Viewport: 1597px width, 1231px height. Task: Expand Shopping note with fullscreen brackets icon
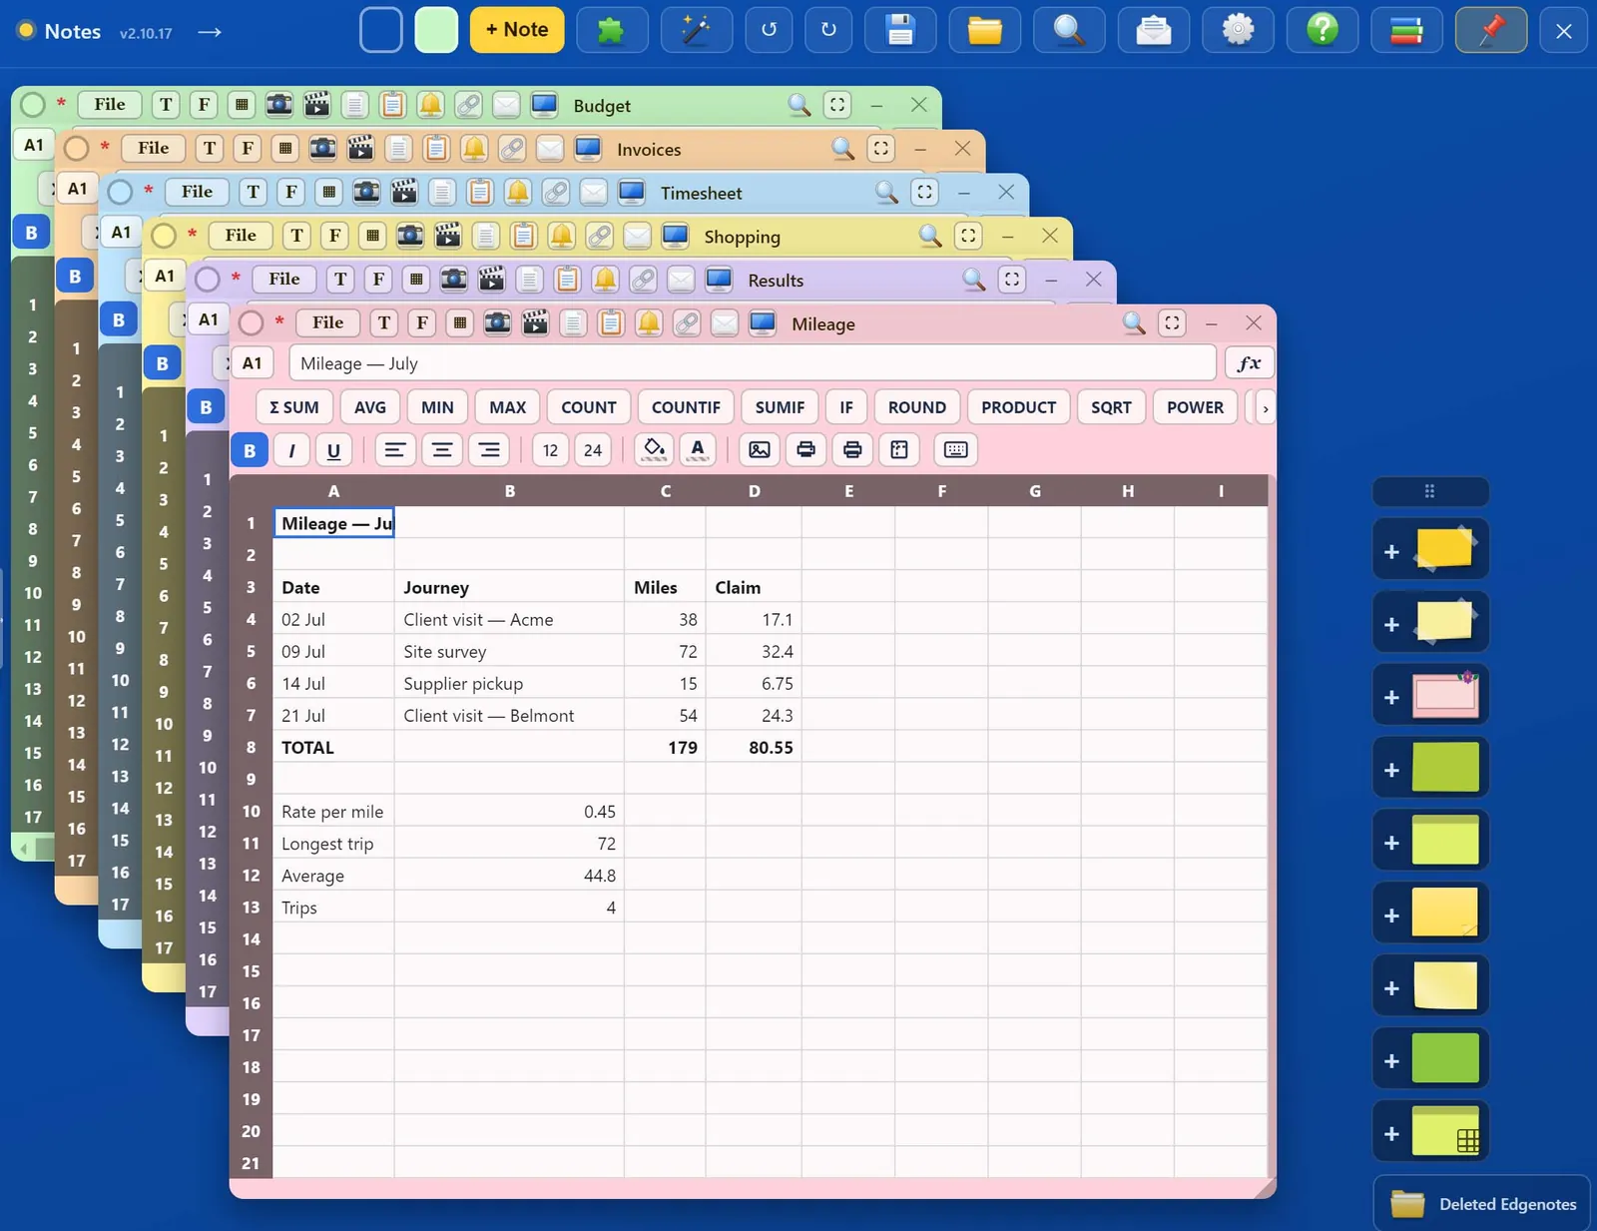968,236
